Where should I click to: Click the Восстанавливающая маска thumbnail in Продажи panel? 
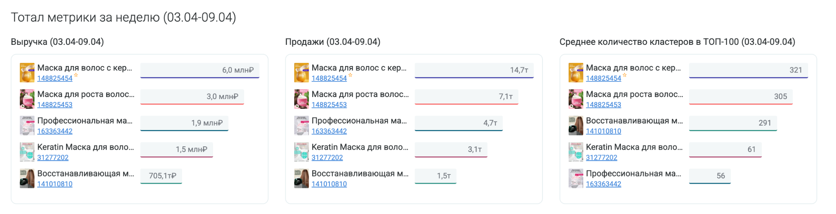[301, 179]
